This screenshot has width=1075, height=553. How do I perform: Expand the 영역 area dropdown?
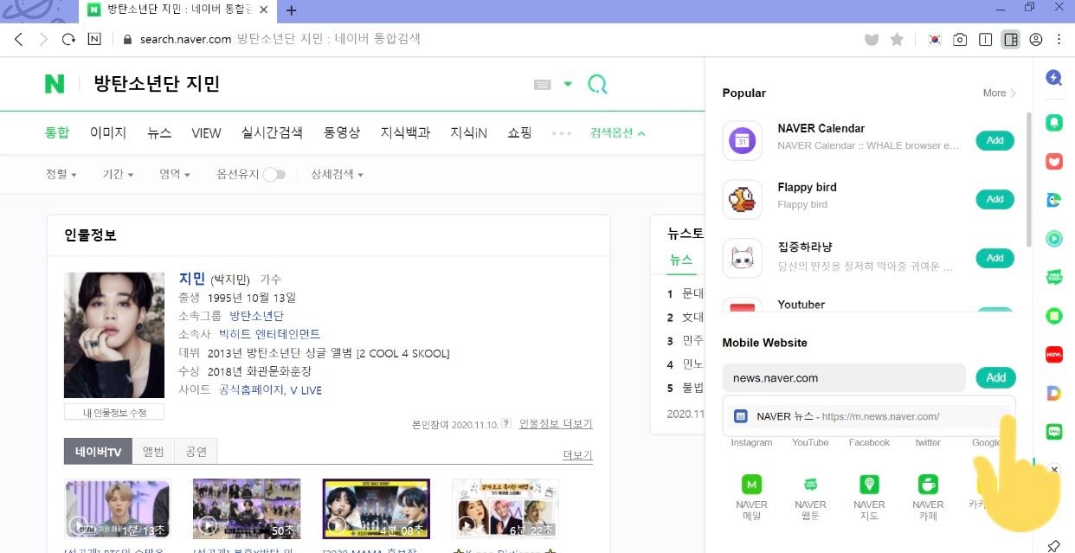click(175, 174)
